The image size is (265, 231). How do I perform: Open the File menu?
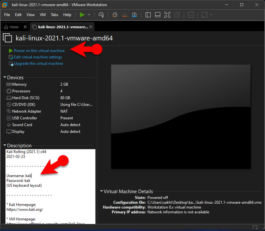tap(7, 15)
